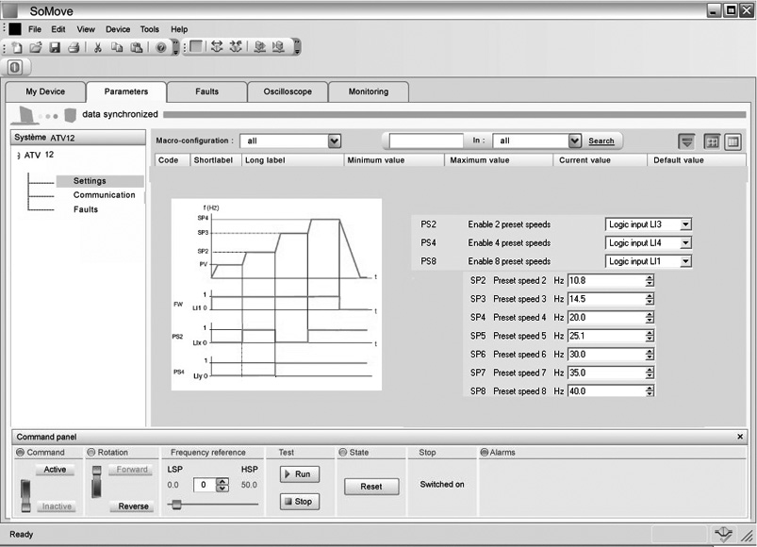Click the Paste clipboard icon

click(137, 47)
